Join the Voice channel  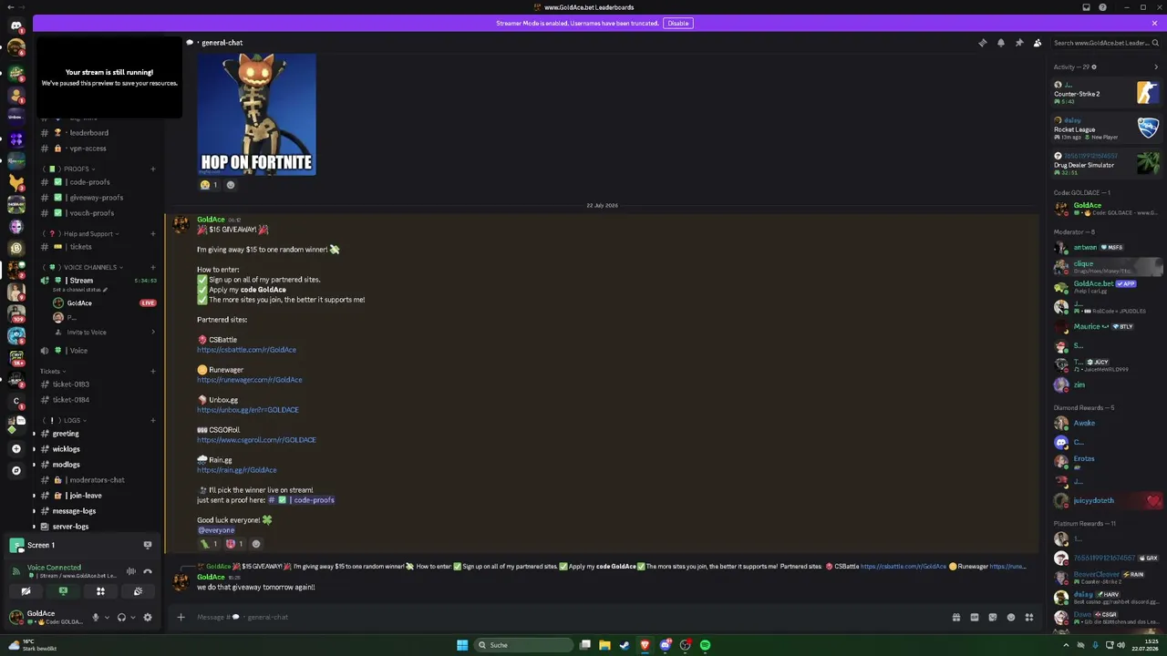[x=98, y=351]
